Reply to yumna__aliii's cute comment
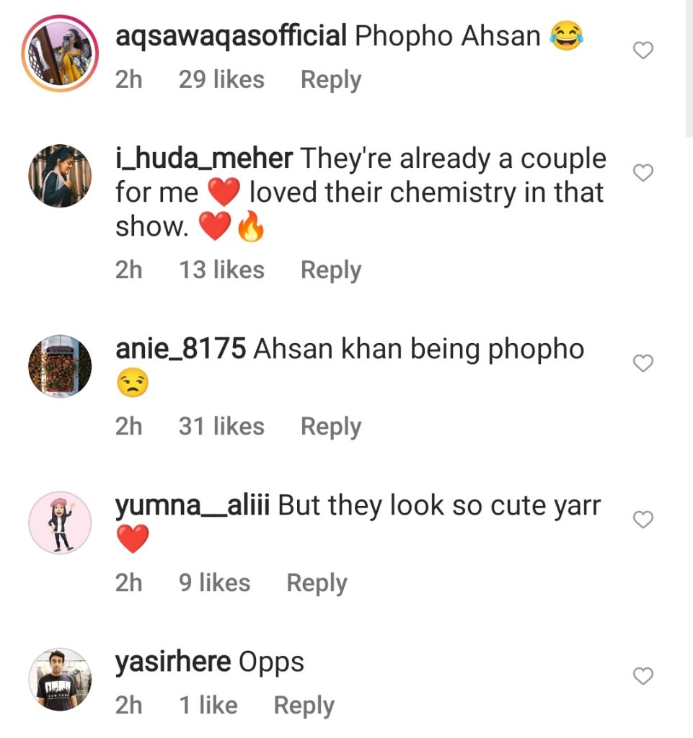Image resolution: width=693 pixels, height=738 pixels. 317,582
